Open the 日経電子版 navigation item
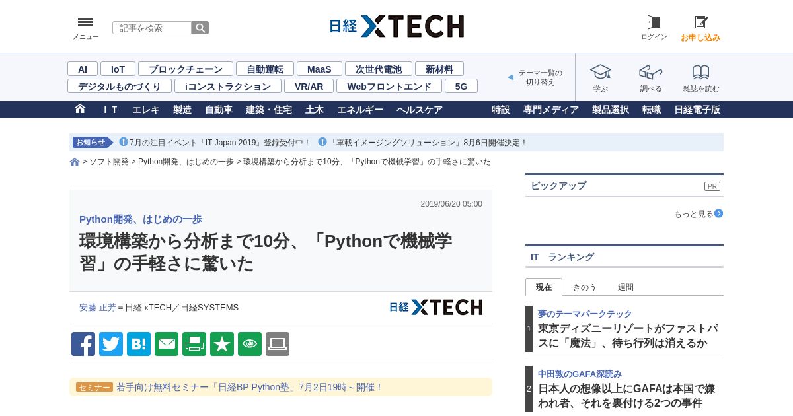This screenshot has height=416, width=793. coord(697,110)
